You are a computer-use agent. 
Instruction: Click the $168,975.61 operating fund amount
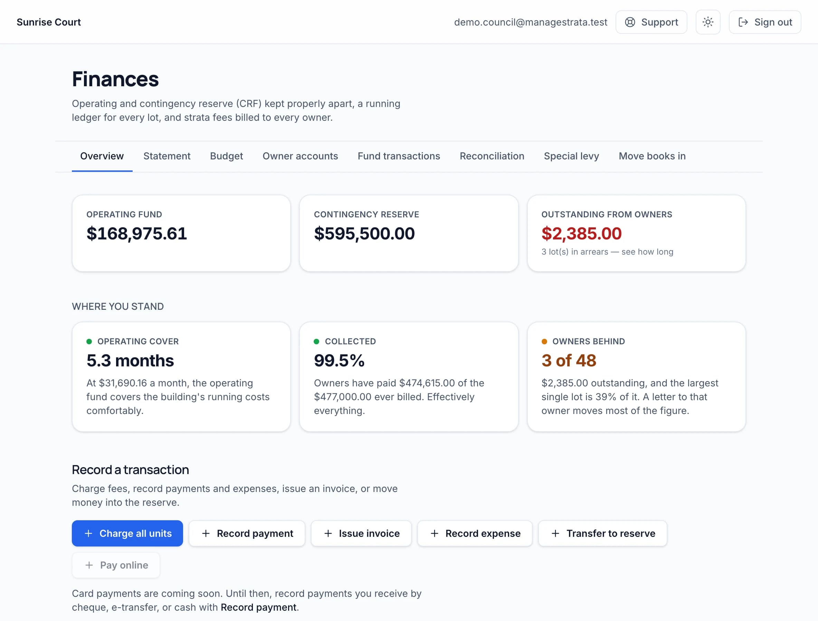[137, 234]
